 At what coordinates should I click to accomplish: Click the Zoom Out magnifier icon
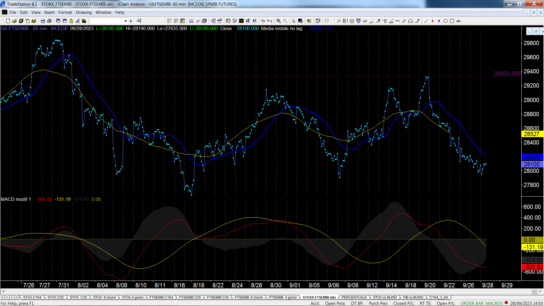[x=285, y=21]
